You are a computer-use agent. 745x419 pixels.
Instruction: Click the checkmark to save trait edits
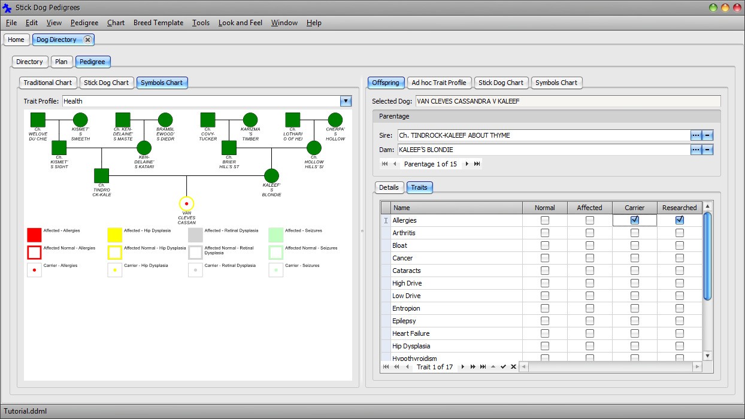503,367
